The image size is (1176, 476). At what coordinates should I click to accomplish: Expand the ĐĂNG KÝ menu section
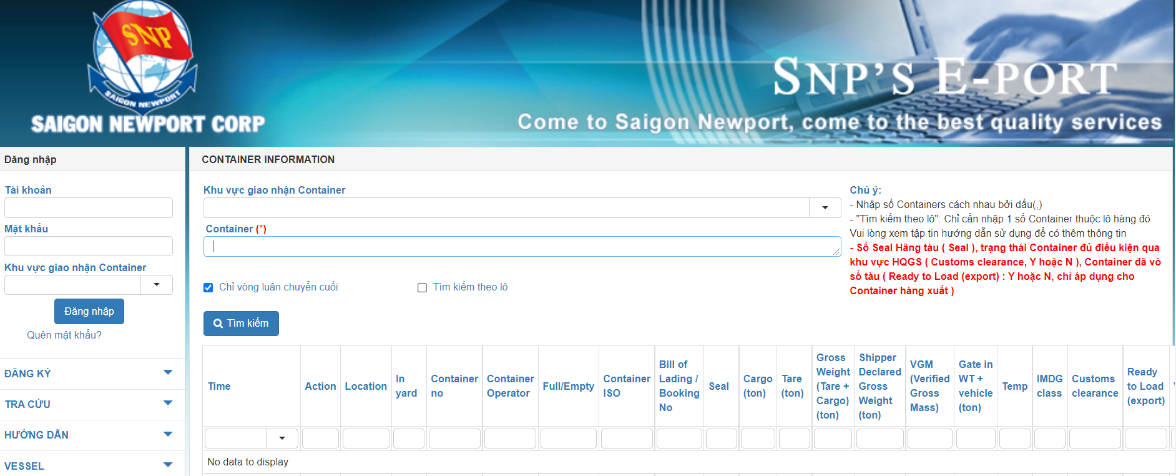click(x=92, y=374)
